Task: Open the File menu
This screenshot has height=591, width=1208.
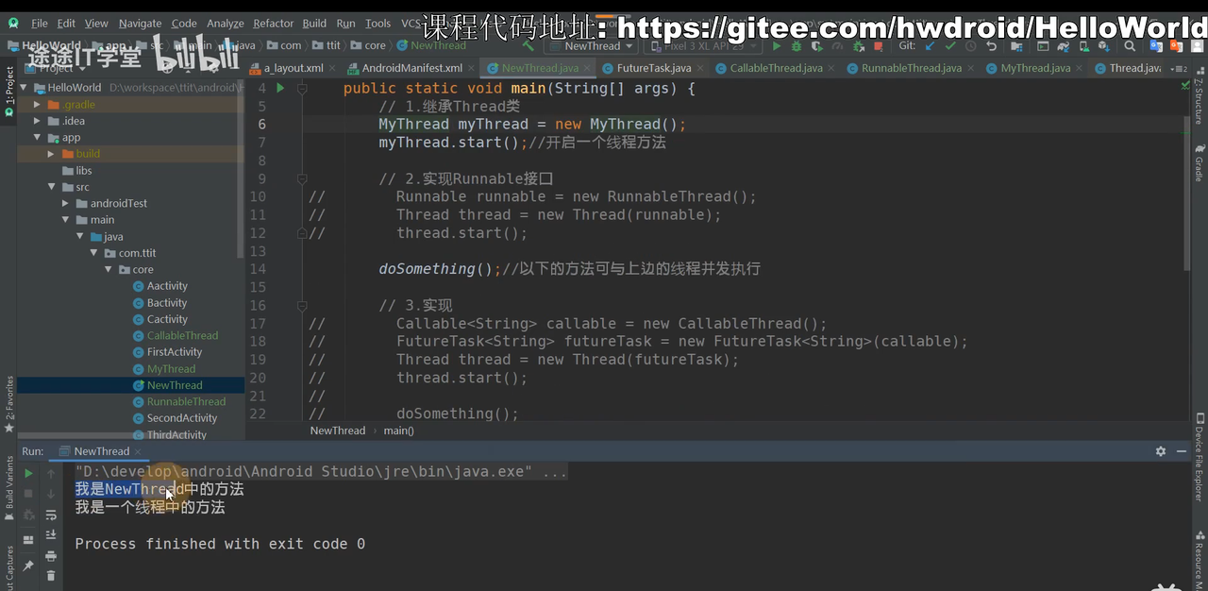Action: (39, 24)
